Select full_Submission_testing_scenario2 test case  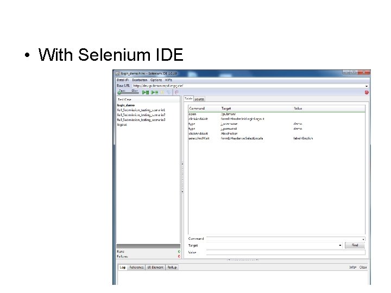(x=141, y=115)
